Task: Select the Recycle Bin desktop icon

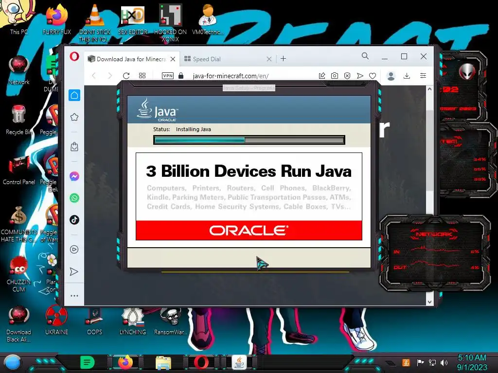Action: point(19,120)
